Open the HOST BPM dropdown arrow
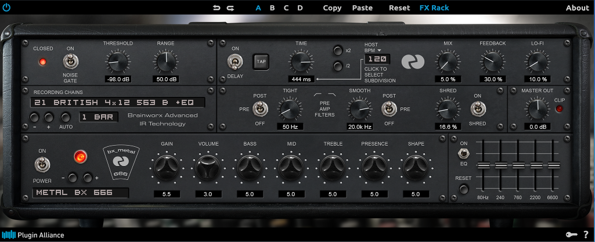The height and width of the screenshot is (242, 595). tap(378, 50)
